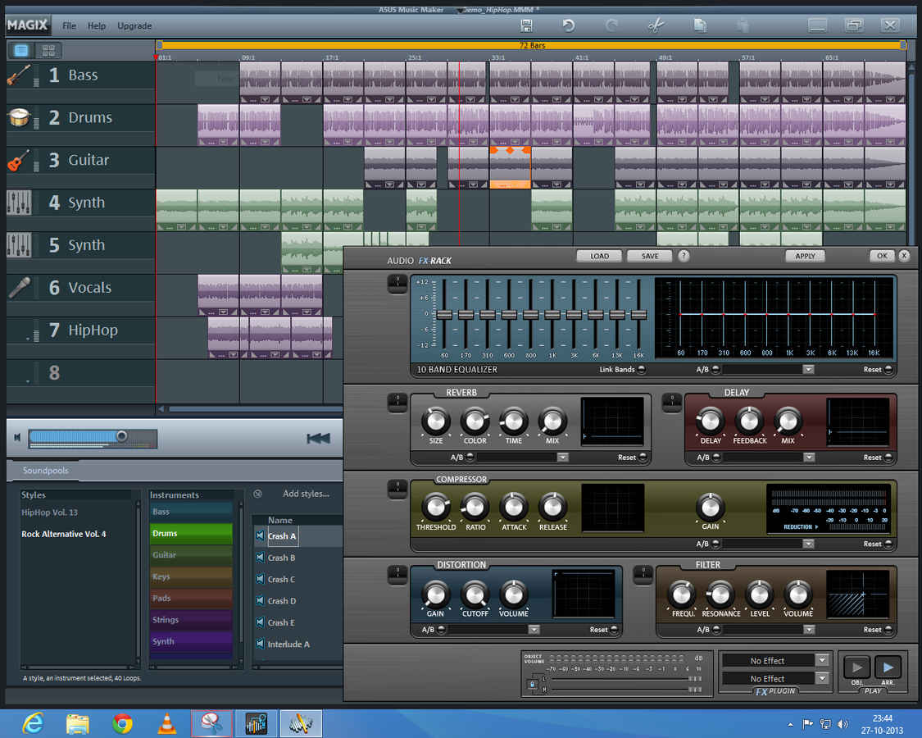The width and height of the screenshot is (922, 738).
Task: Click the copy document icon in toolbar
Action: pyautogui.click(x=700, y=25)
